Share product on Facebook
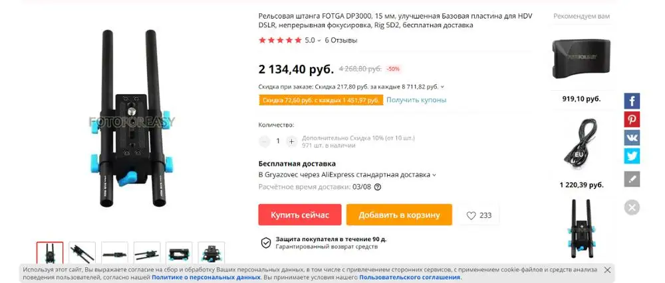 click(632, 101)
